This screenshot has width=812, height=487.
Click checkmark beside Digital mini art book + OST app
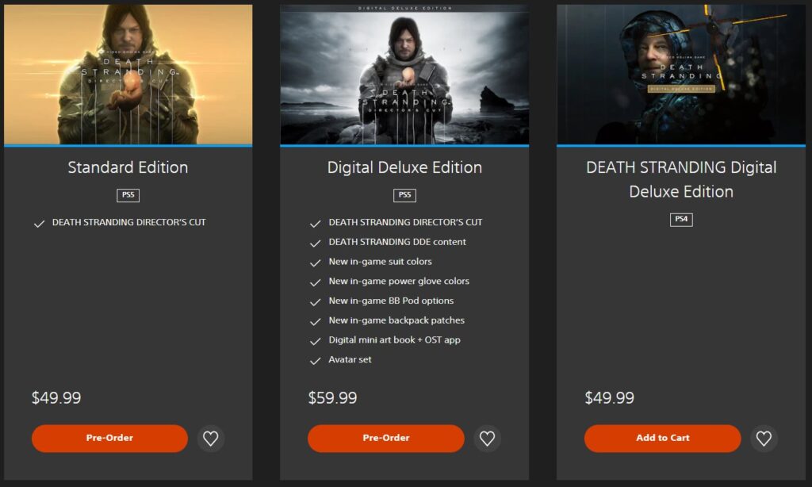pyautogui.click(x=315, y=339)
